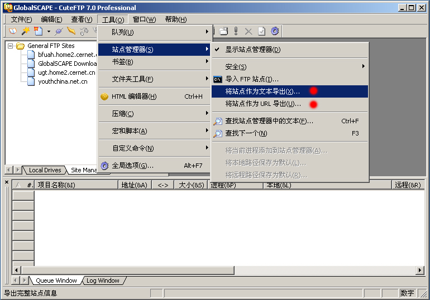Click left tab-scroll arrow beside Local Drives
430x300 pixels.
pos(9,170)
